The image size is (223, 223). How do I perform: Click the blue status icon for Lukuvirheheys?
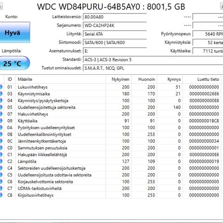pos(1,87)
